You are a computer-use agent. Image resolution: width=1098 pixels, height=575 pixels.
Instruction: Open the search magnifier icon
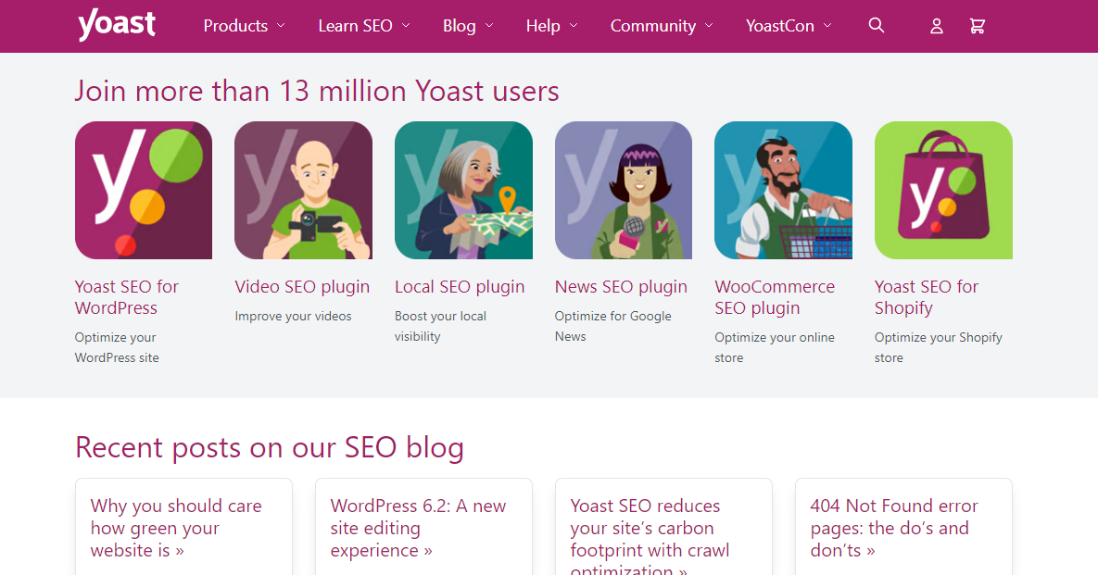[876, 25]
